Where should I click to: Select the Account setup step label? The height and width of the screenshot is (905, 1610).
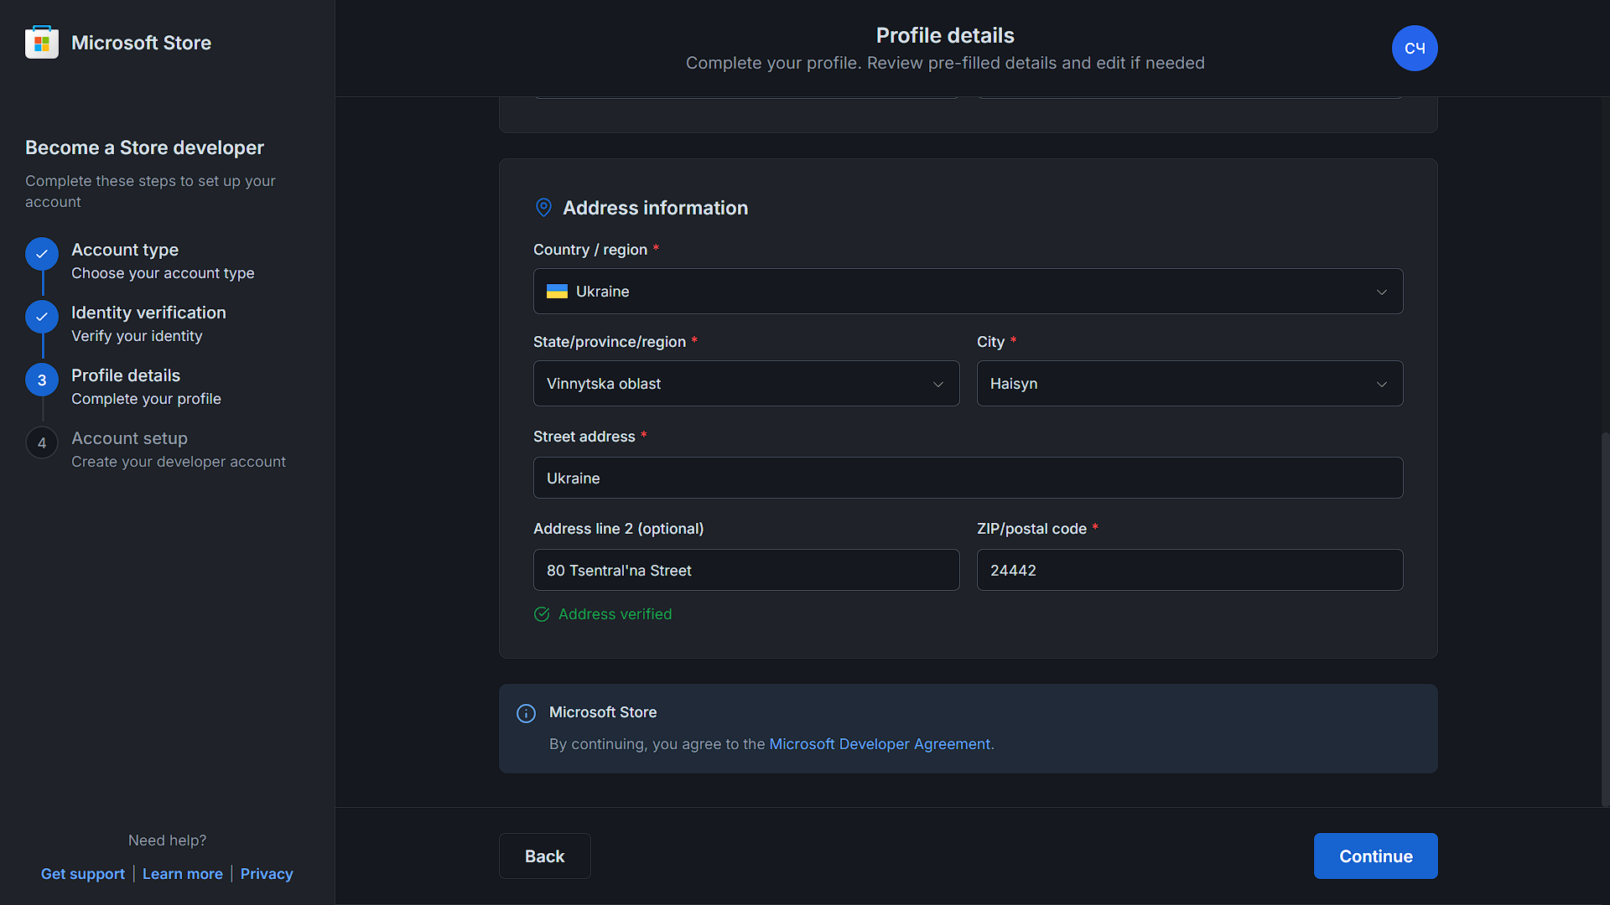point(129,438)
